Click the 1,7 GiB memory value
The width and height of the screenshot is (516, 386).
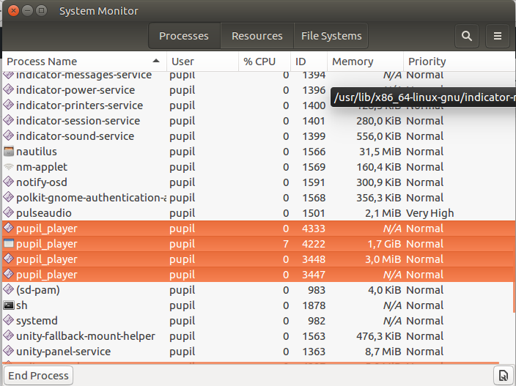click(384, 244)
